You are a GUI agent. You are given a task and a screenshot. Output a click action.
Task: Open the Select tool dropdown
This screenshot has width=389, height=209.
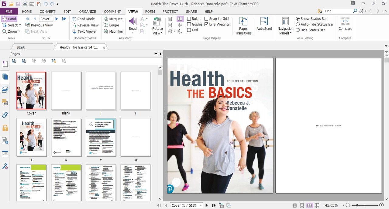(20, 25)
